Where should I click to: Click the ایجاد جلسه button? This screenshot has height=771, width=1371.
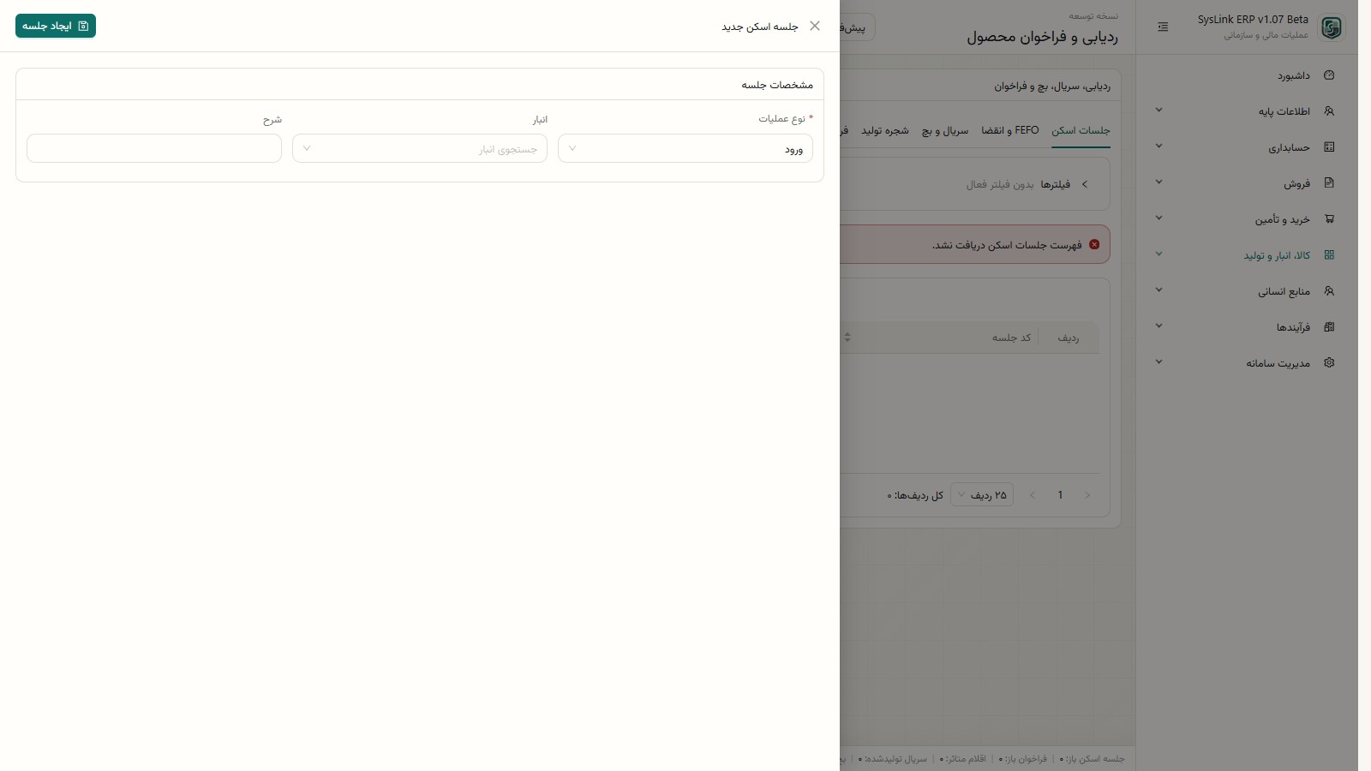[x=56, y=26]
